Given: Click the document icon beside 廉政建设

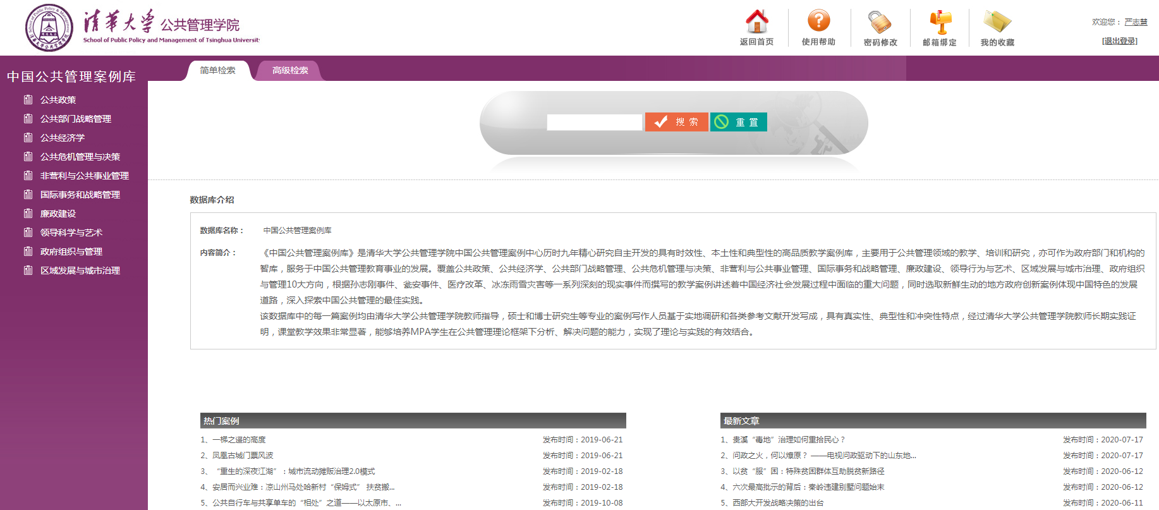Looking at the screenshot, I should click(28, 213).
